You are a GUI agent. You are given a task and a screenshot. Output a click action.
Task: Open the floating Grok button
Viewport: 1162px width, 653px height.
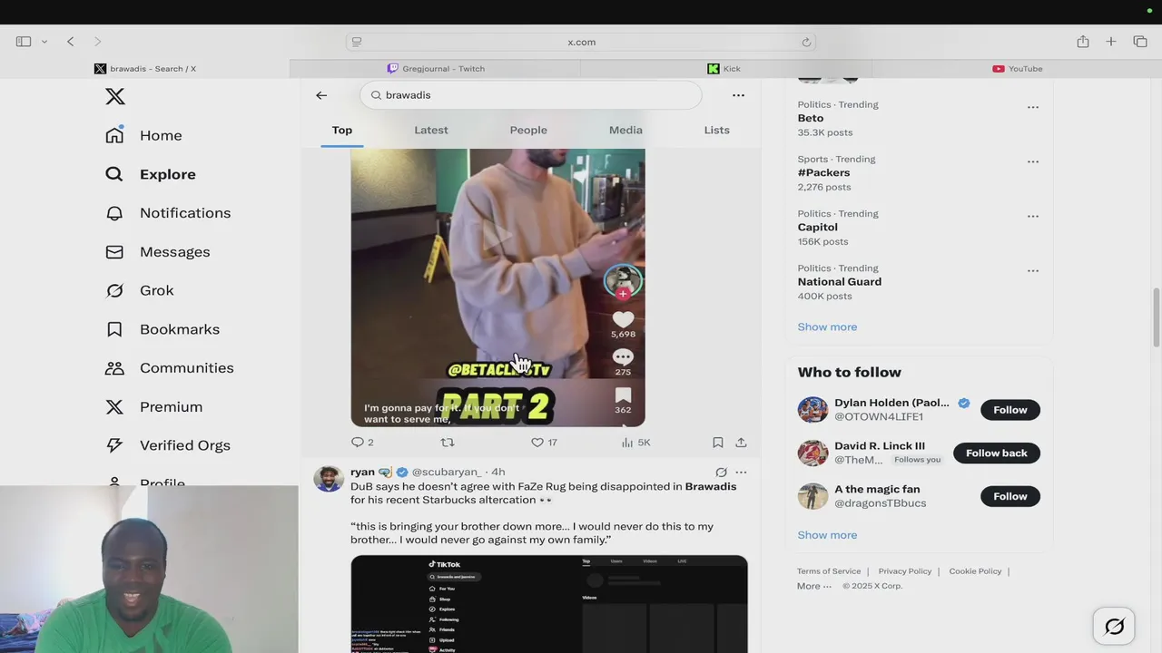click(x=1114, y=626)
